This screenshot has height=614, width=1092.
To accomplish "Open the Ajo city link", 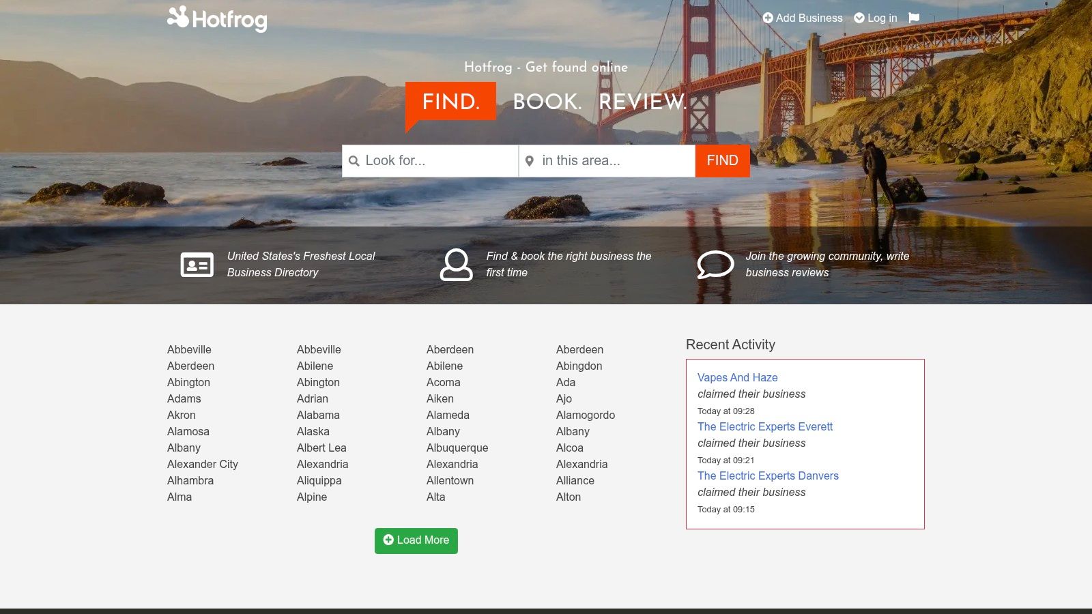I will [564, 398].
